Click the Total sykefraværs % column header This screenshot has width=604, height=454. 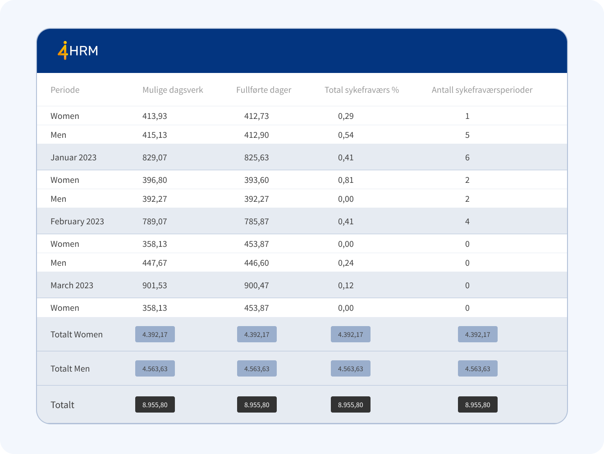[x=362, y=90]
